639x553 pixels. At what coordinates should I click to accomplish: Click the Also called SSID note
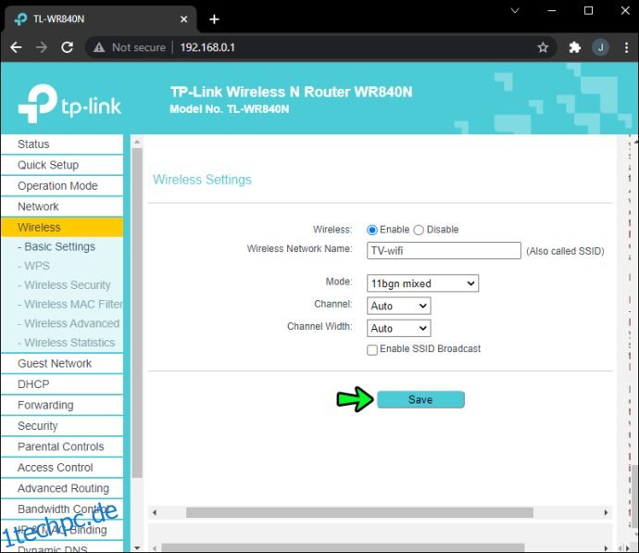pos(565,251)
